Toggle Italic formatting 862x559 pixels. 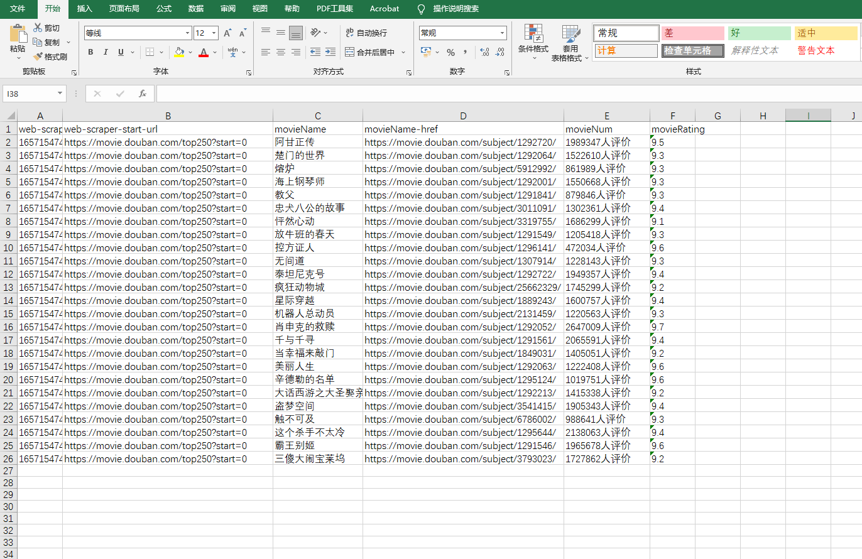click(x=106, y=52)
